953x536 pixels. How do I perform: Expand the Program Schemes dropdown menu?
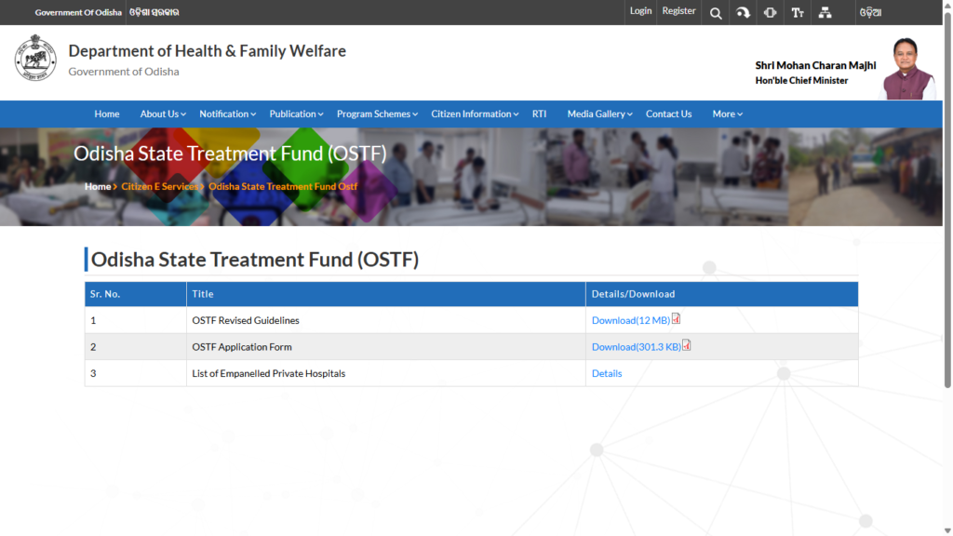[377, 114]
